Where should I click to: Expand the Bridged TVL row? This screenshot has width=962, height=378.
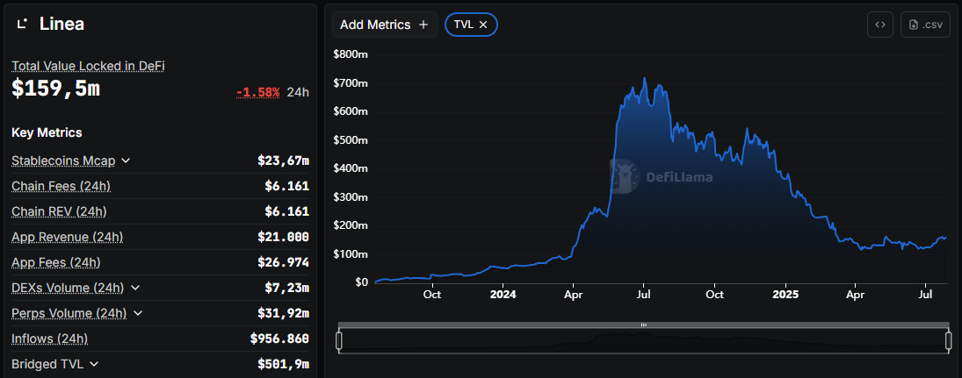[x=94, y=364]
